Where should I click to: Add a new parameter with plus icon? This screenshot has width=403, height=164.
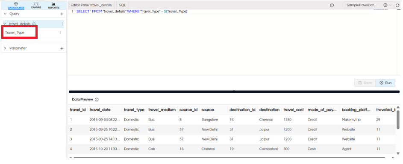(62, 48)
